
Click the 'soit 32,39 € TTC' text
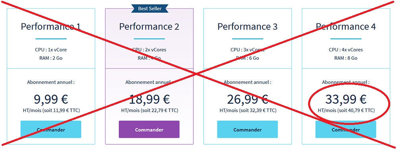pyautogui.click(x=260, y=110)
